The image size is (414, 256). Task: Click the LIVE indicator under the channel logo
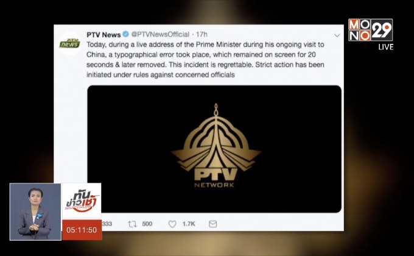click(386, 47)
